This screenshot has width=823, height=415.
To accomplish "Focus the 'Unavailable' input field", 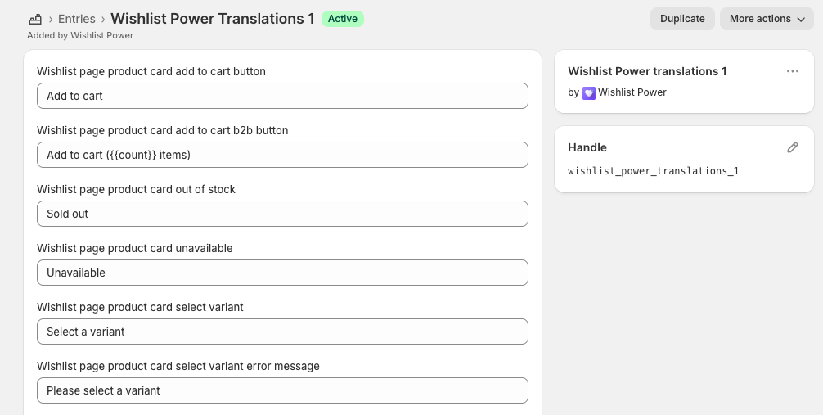I will click(282, 273).
